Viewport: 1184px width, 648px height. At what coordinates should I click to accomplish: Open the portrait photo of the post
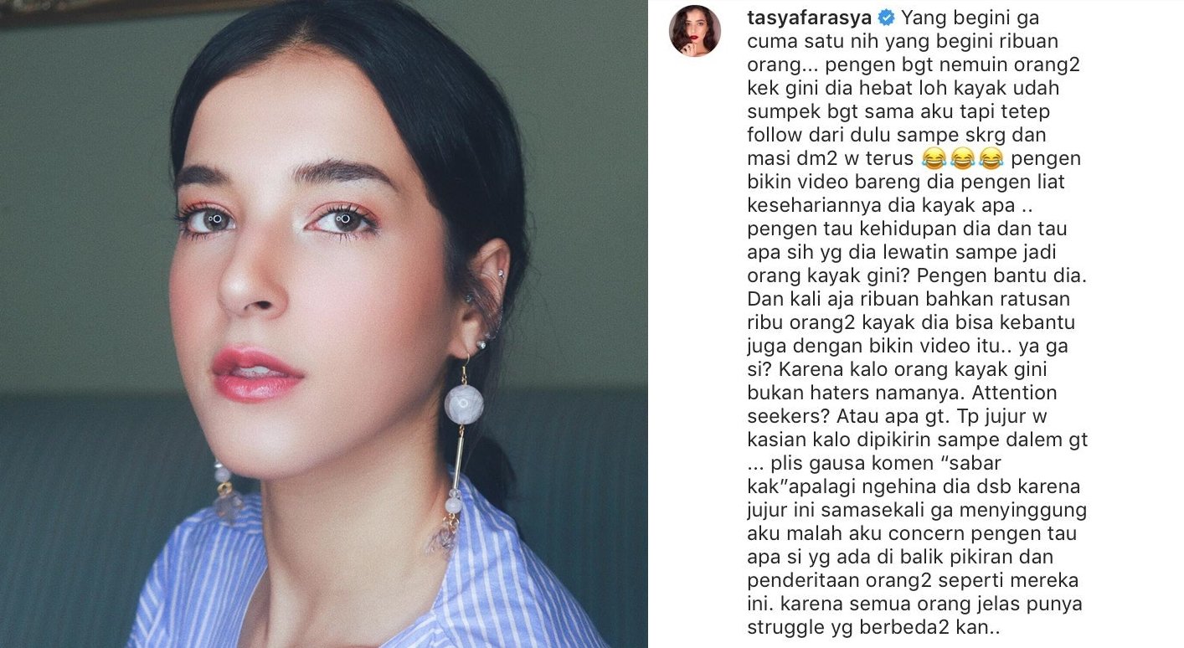click(x=323, y=324)
